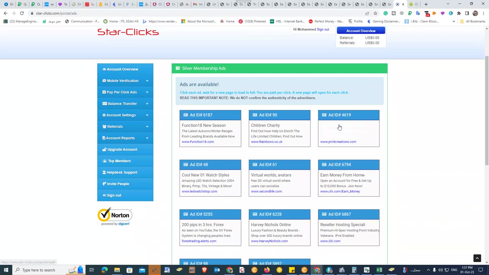Expand the Pay Per Click Ads arrow
This screenshot has width=489, height=275.
147,92
